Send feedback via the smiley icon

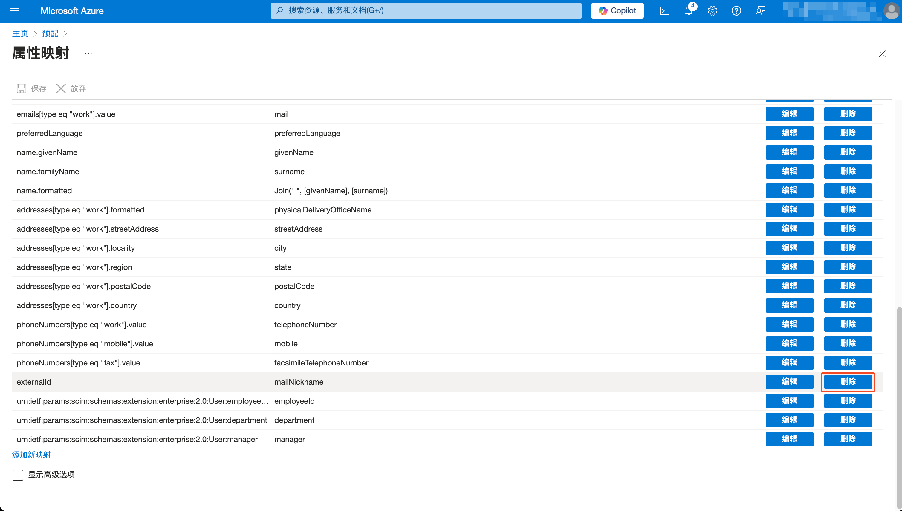point(760,11)
